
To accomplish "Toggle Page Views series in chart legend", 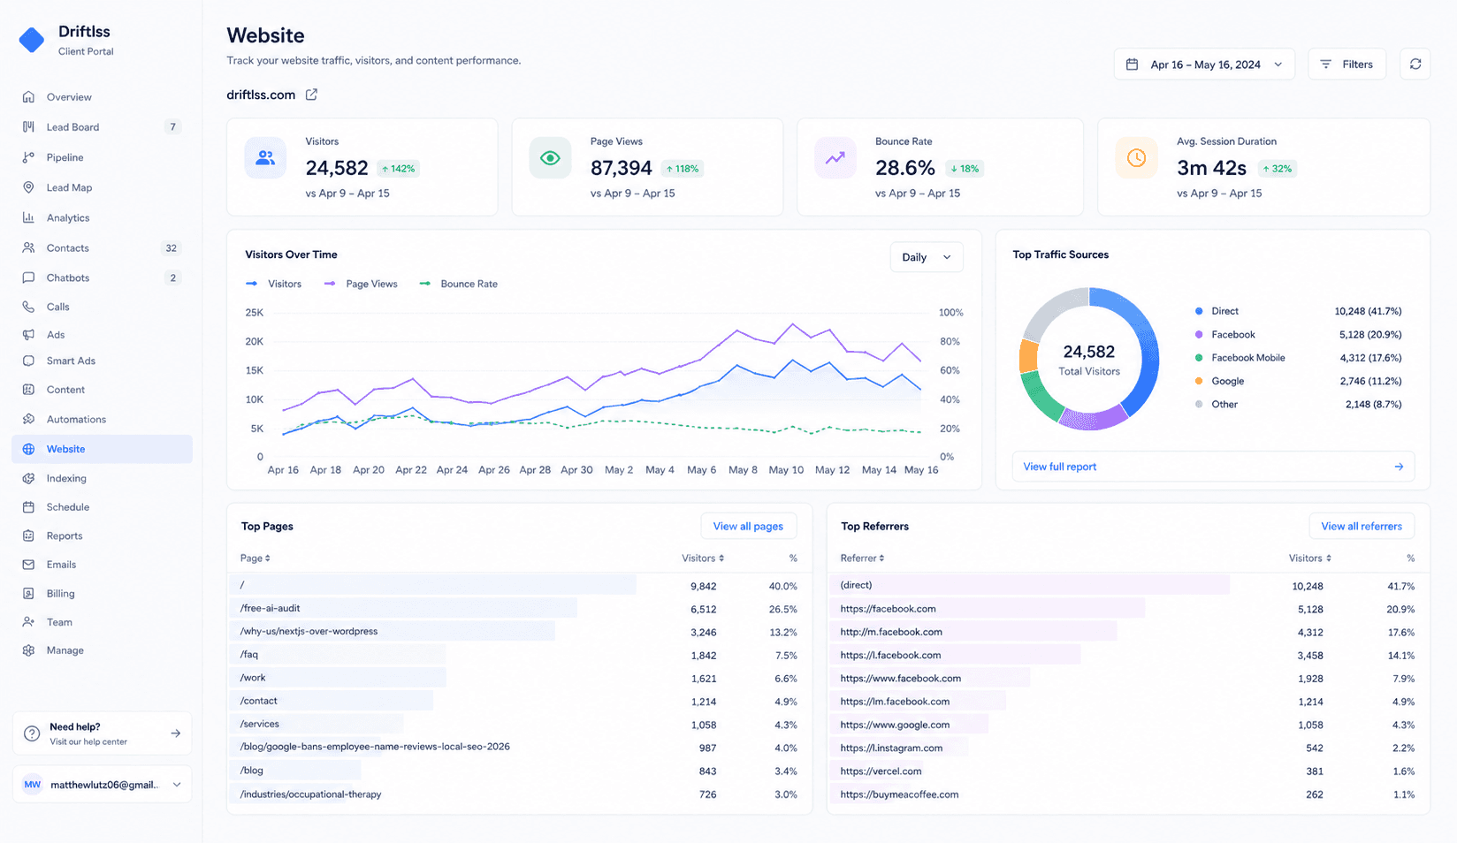I will click(361, 284).
